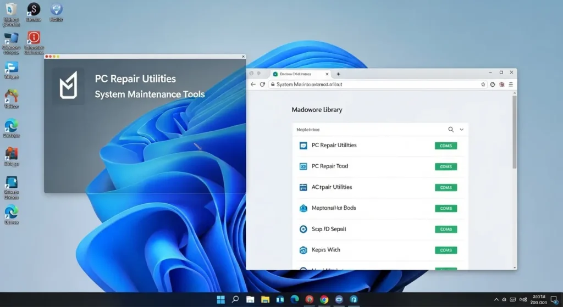The image size is (563, 307).
Task: Open a new browser tab with plus
Action: coord(338,74)
